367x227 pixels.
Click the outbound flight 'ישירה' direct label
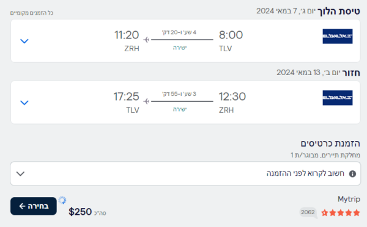click(180, 48)
